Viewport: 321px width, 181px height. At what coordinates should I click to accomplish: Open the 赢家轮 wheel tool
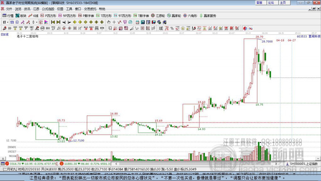point(174,16)
